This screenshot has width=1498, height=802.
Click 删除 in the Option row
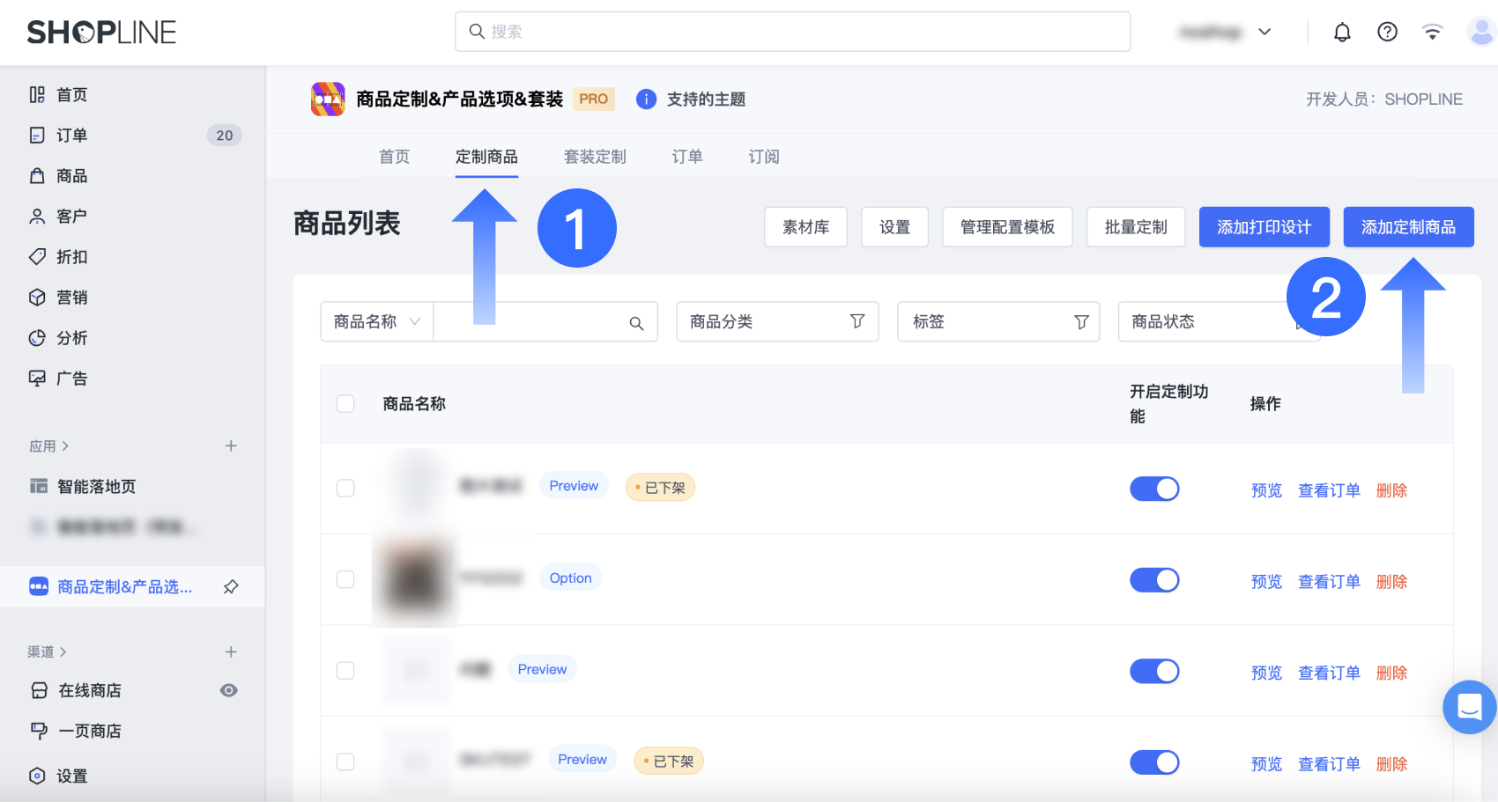point(1391,582)
